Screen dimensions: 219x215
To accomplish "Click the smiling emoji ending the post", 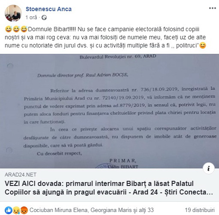I will tap(203, 45).
